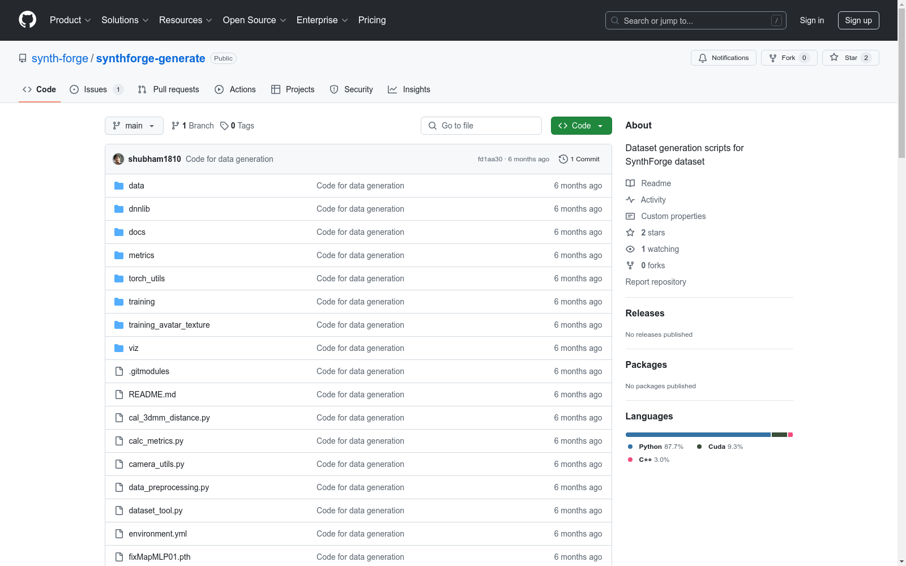
Task: Click the .gitmodules file icon
Action: pos(119,371)
